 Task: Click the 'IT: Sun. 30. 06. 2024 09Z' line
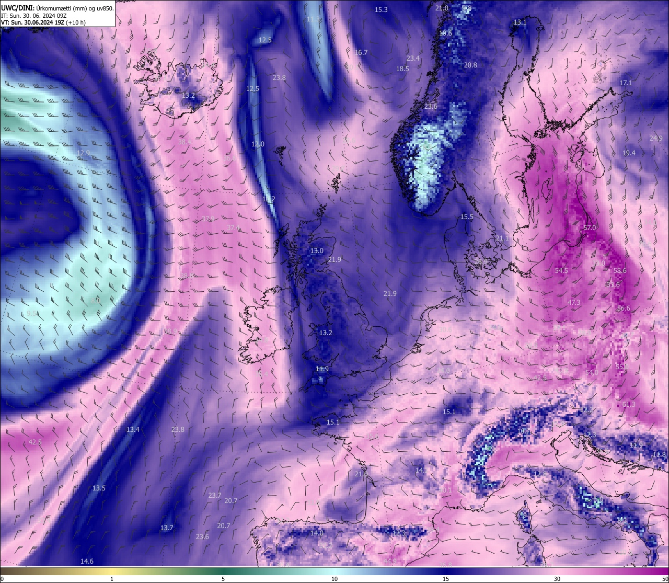pos(34,16)
